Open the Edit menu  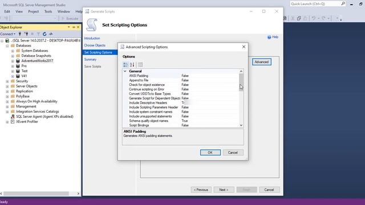tap(7, 11)
